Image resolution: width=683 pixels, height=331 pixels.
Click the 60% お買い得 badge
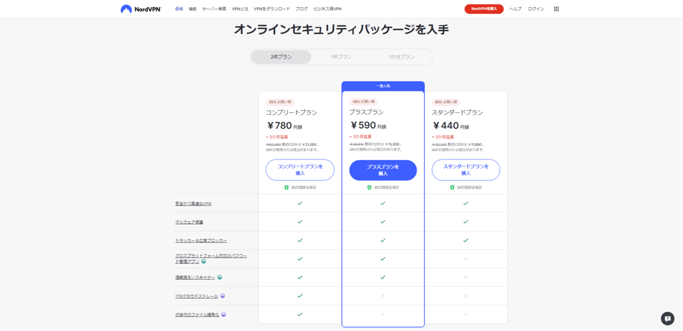click(x=446, y=102)
